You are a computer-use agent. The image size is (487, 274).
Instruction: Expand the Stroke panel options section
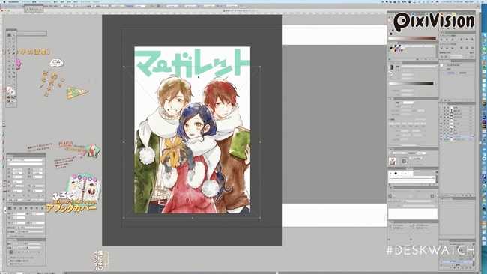click(390, 99)
